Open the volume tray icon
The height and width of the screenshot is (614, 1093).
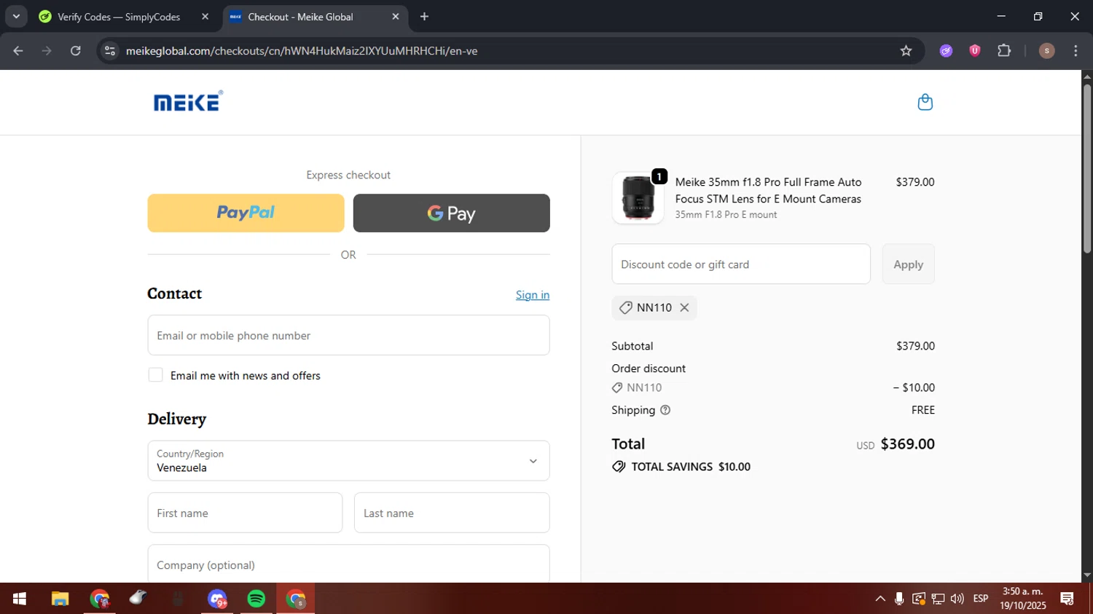(957, 599)
